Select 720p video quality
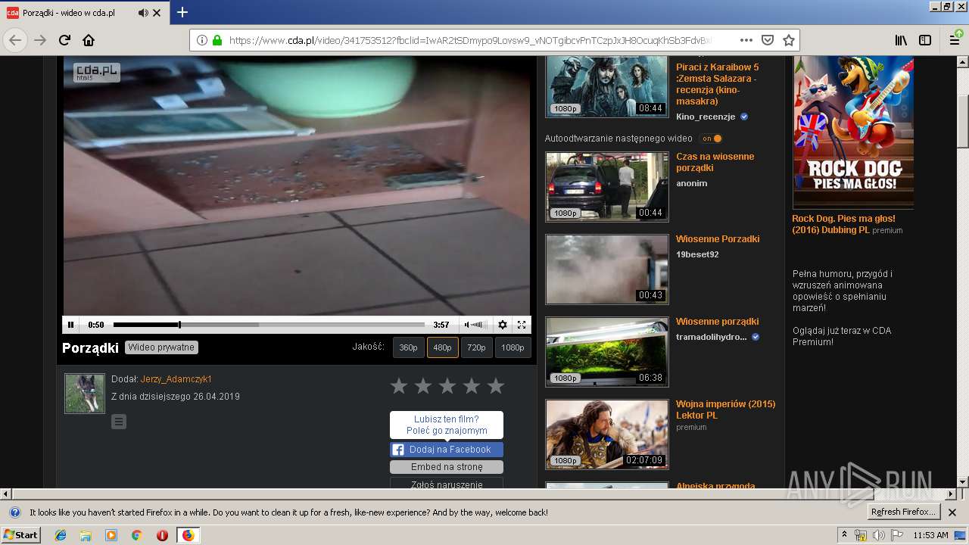969x545 pixels. 476,347
